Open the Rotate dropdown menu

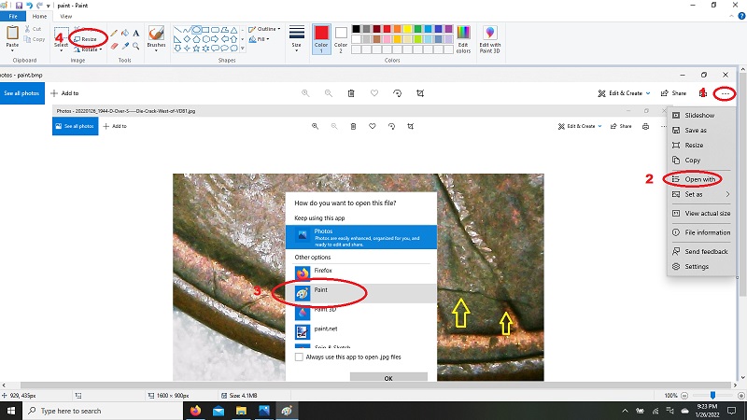point(89,49)
